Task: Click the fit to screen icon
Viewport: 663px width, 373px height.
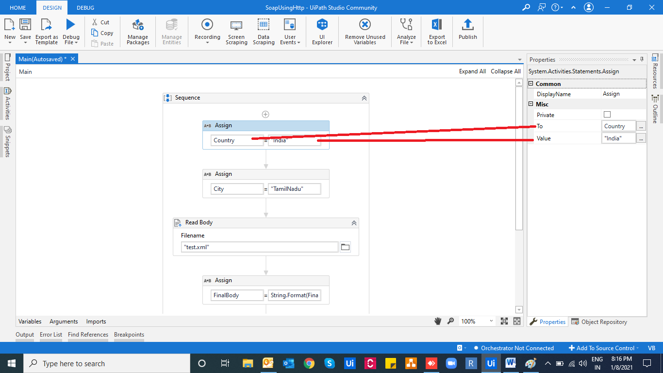Action: point(504,321)
